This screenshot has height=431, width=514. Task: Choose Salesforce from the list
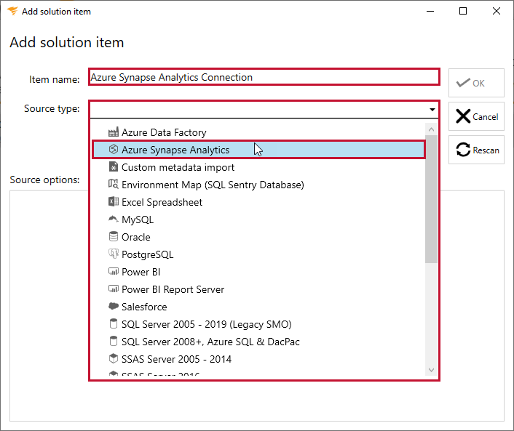point(258,307)
